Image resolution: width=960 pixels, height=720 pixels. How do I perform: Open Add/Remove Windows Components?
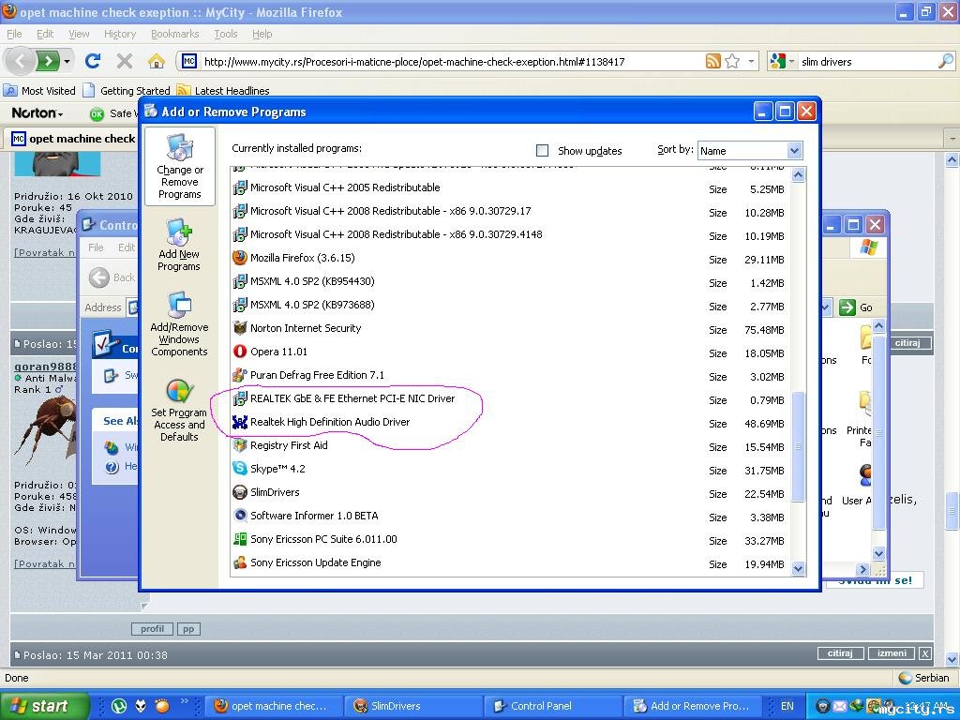click(179, 323)
